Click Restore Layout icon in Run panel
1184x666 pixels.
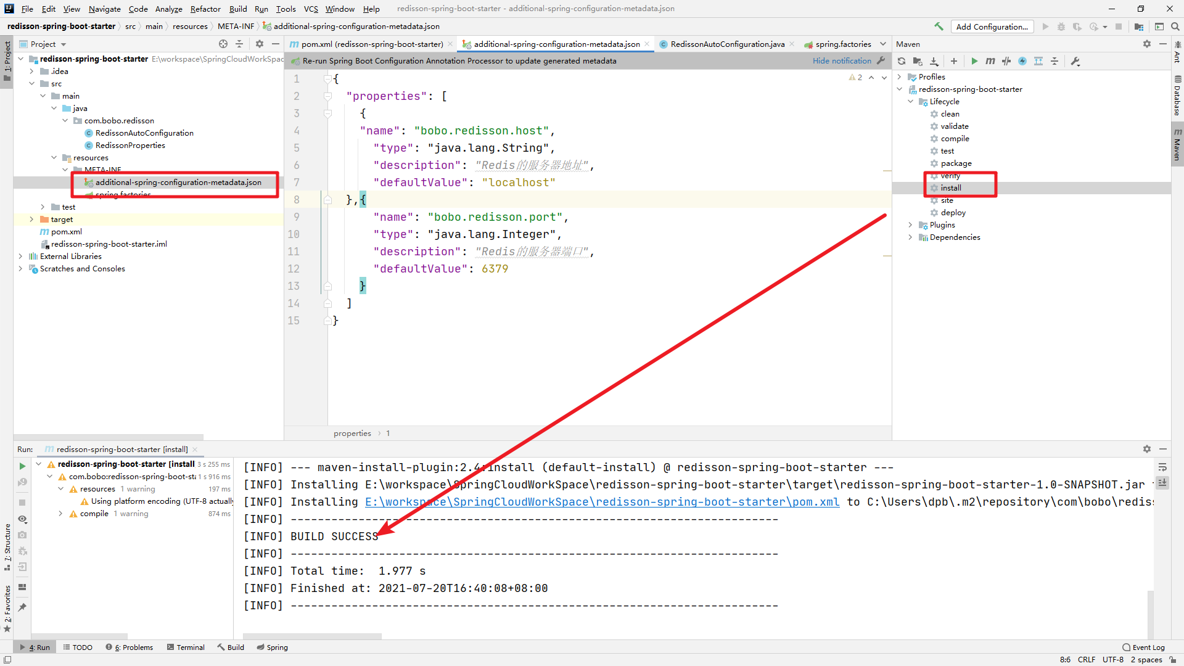[x=22, y=587]
